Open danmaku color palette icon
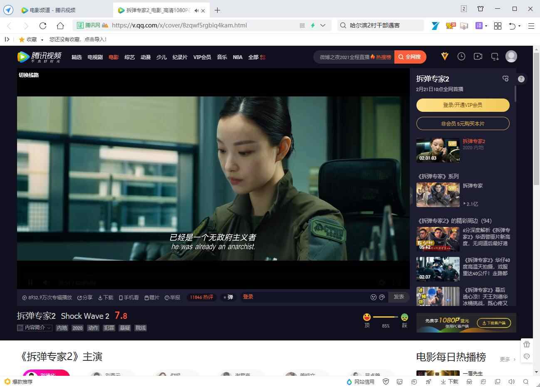540x387 pixels. (382, 297)
